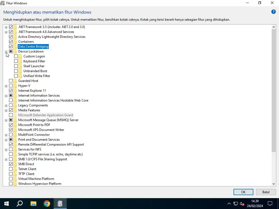Launch Google Chrome from the taskbar
The width and height of the screenshot is (279, 209).
(47, 204)
